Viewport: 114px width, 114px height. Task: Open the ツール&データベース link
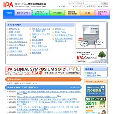18,55
